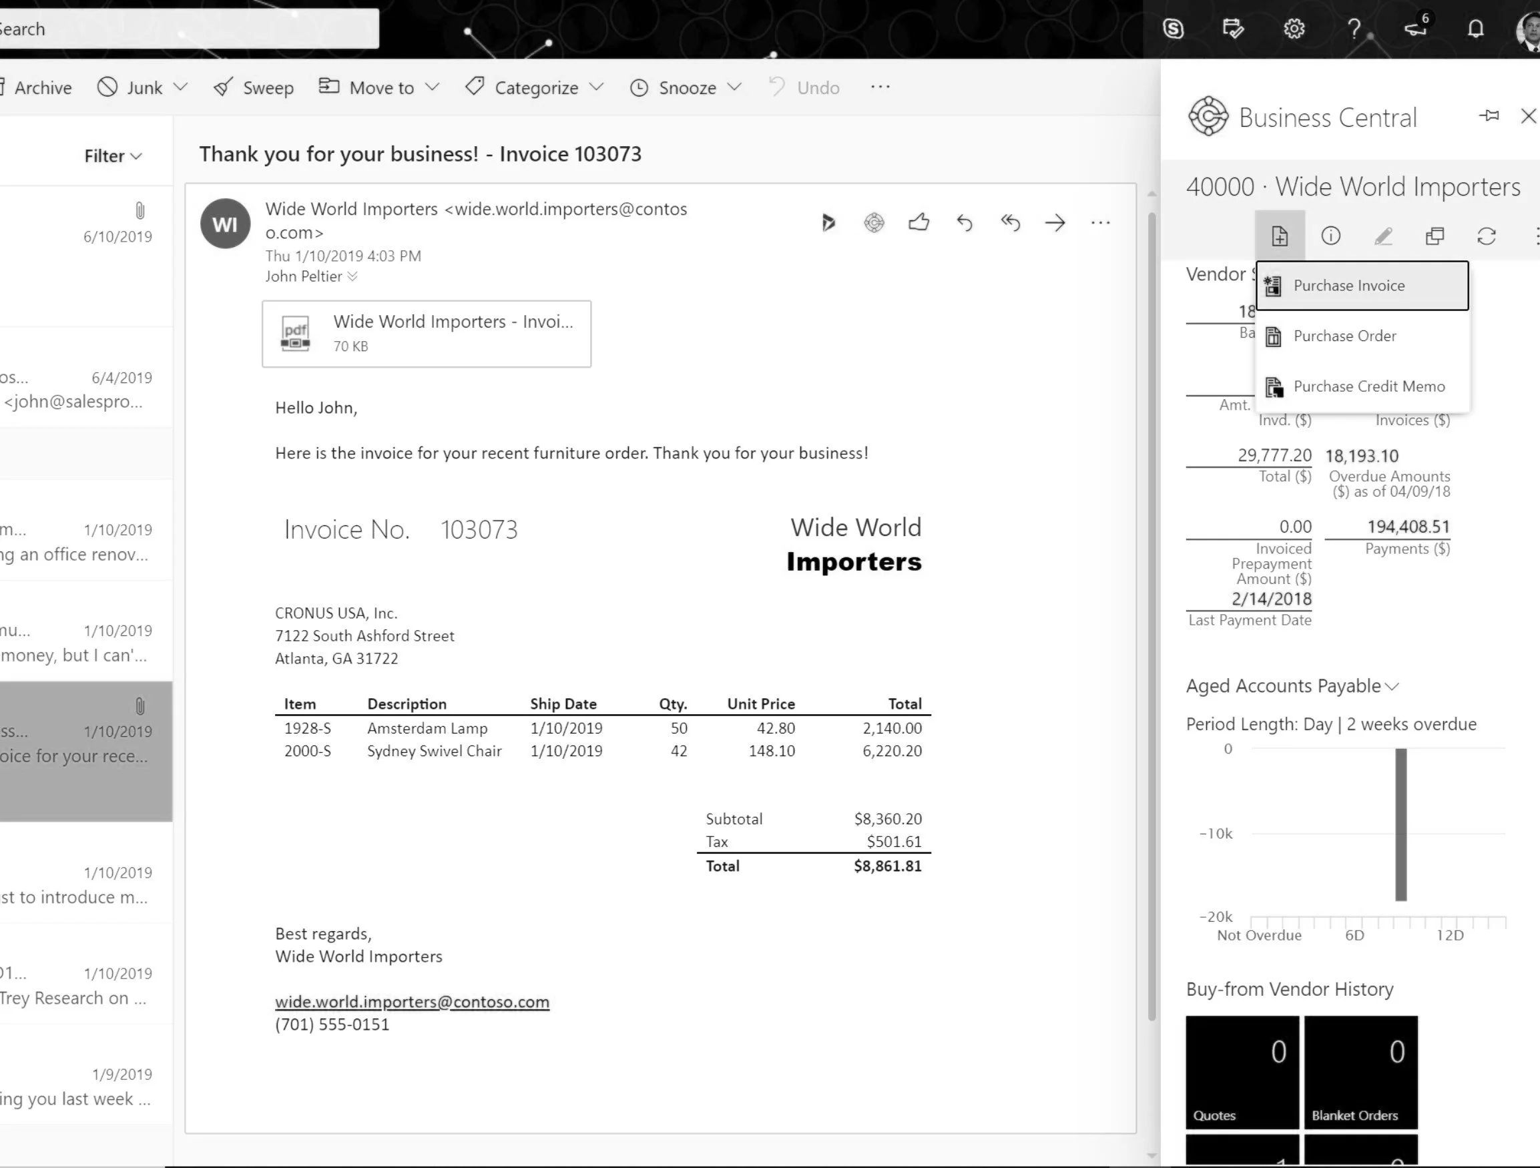Screen dimensions: 1540x1168
Task: Reply all to the invoice email
Action: [1009, 223]
